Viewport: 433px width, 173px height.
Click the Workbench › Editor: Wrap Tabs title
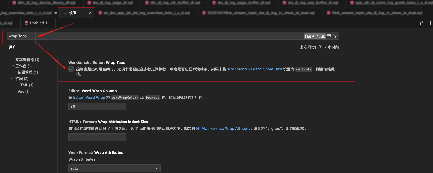[97, 62]
